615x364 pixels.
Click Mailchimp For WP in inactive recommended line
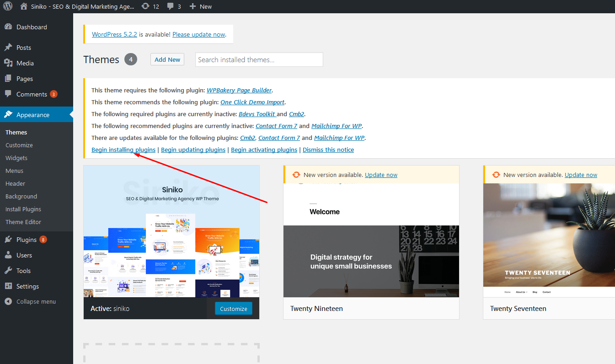click(337, 126)
